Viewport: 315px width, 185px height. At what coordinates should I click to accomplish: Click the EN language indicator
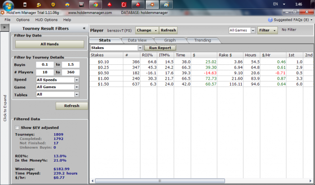click(275, 4)
